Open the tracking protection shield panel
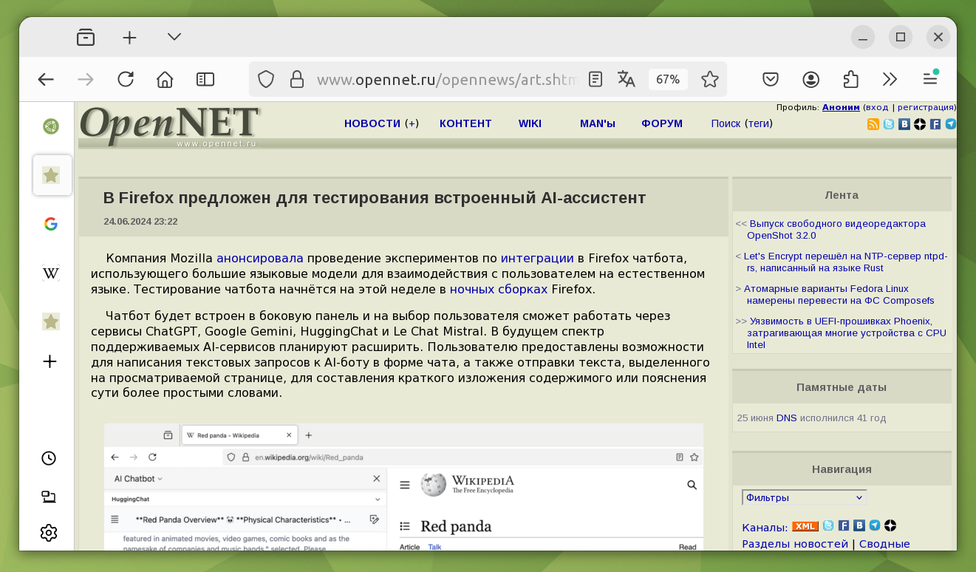Viewport: 976px width, 572px height. (266, 79)
